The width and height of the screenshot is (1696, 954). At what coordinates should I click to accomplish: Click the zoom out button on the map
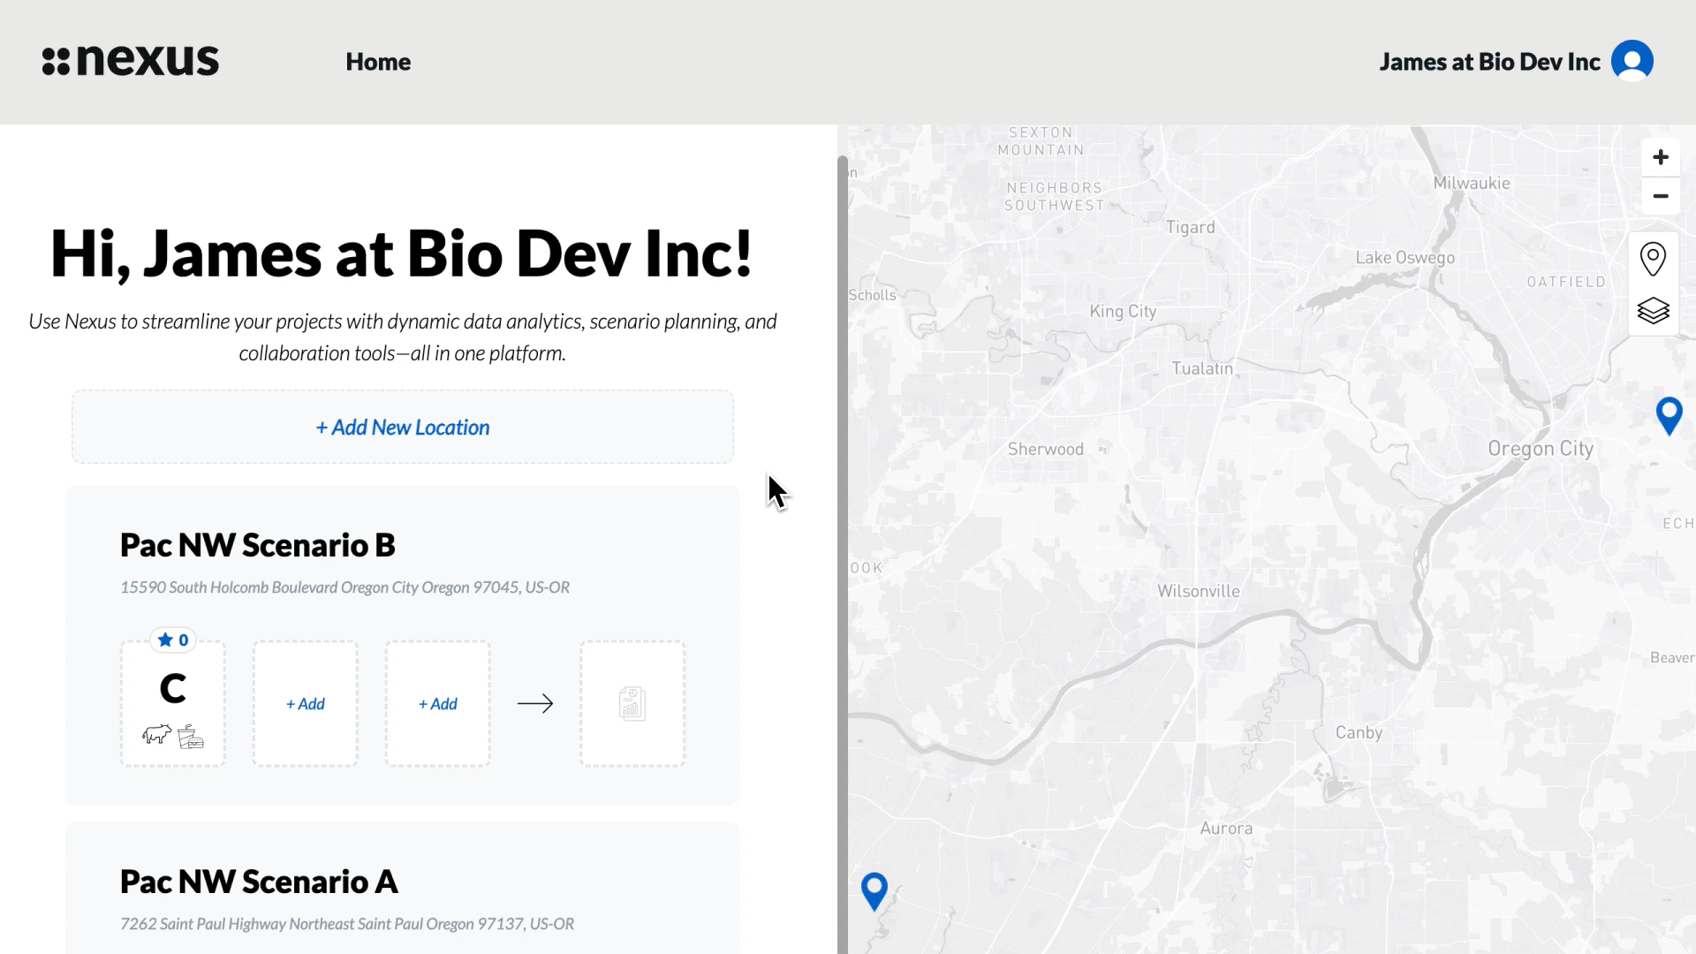pyautogui.click(x=1660, y=196)
